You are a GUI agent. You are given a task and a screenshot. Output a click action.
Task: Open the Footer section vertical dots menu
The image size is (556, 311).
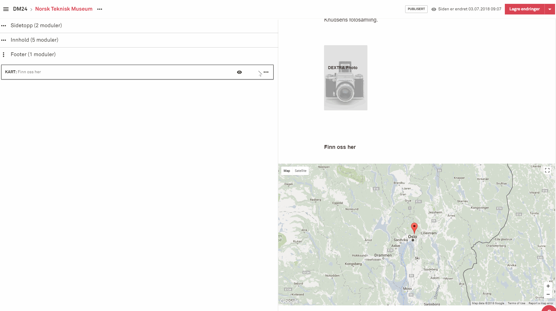point(4,55)
